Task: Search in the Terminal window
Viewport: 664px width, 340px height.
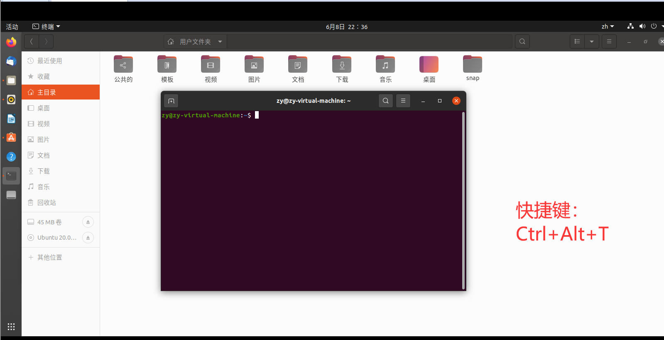Action: tap(386, 101)
